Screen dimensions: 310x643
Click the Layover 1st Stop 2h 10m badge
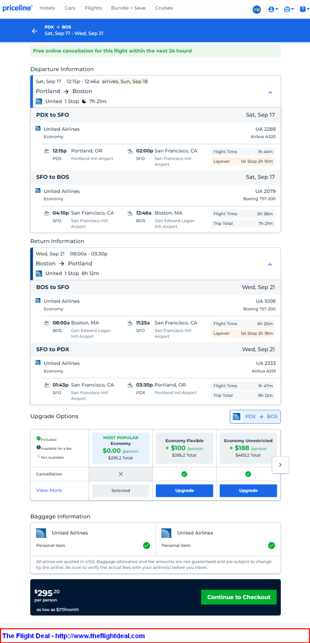243,161
